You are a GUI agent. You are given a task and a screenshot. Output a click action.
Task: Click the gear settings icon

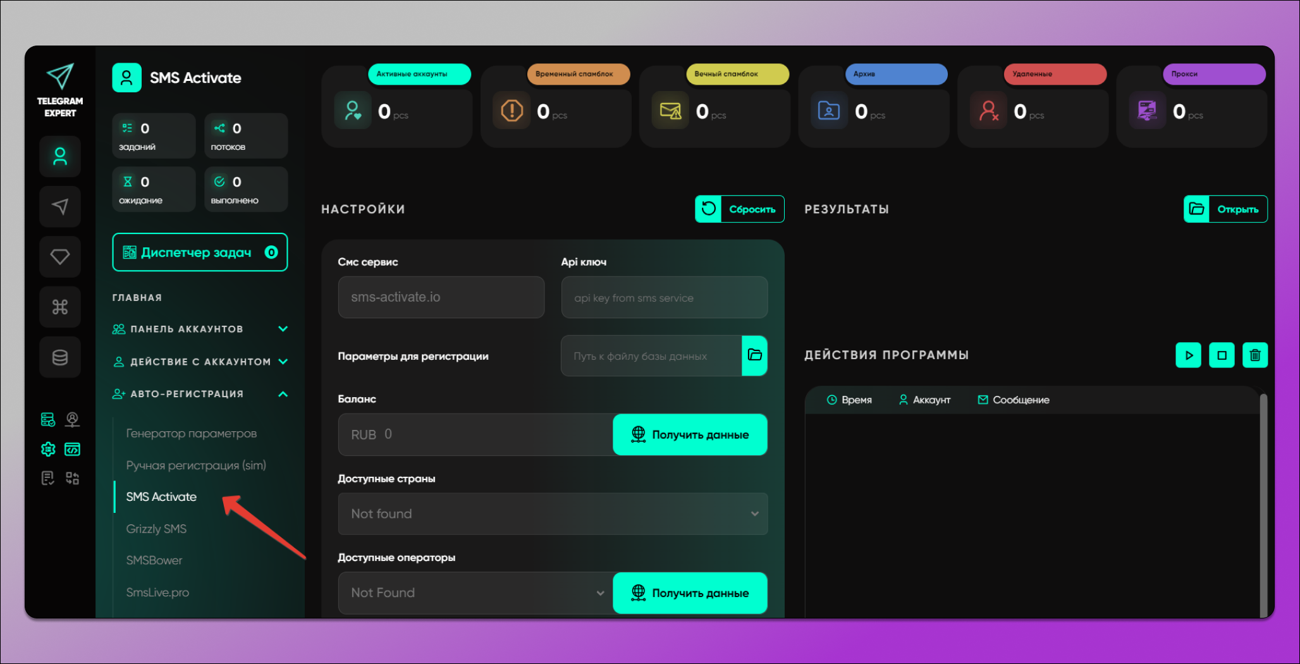tap(48, 450)
